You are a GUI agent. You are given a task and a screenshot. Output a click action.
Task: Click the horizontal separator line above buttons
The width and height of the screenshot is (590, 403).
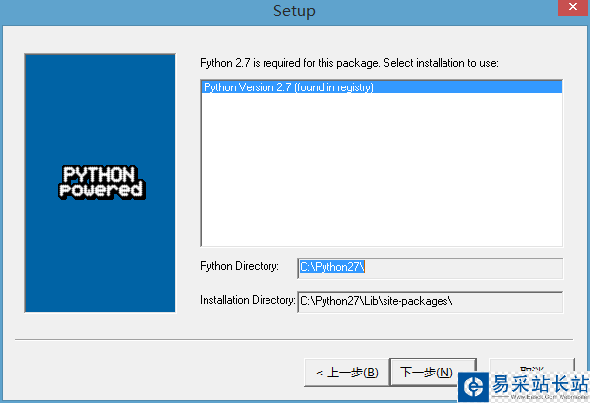(294, 339)
